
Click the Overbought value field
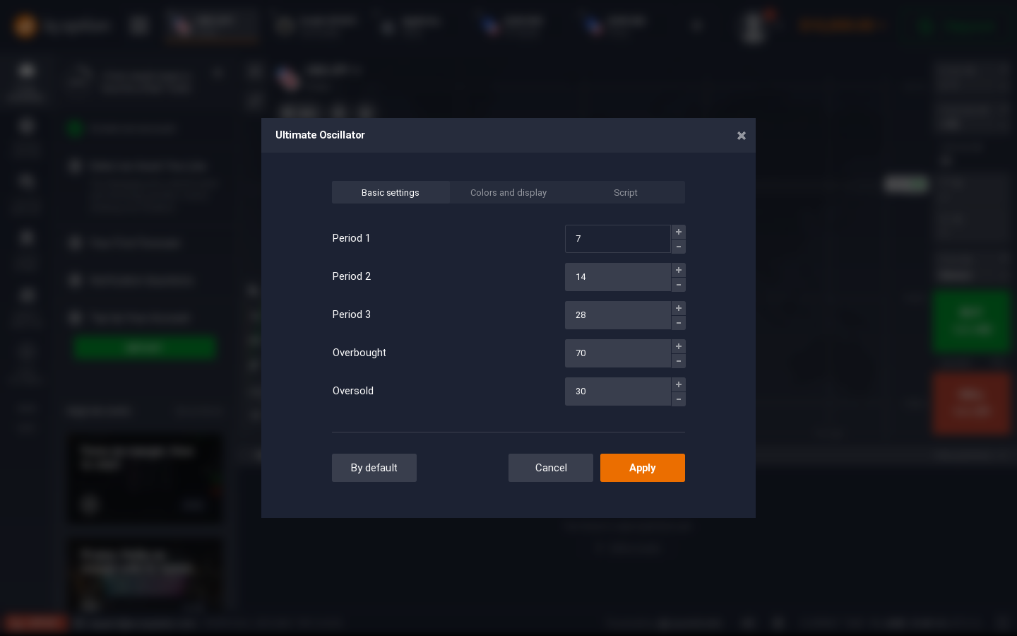(618, 353)
